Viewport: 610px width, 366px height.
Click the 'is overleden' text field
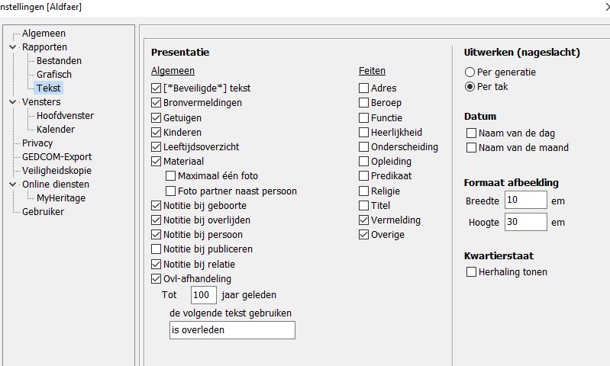pos(232,330)
